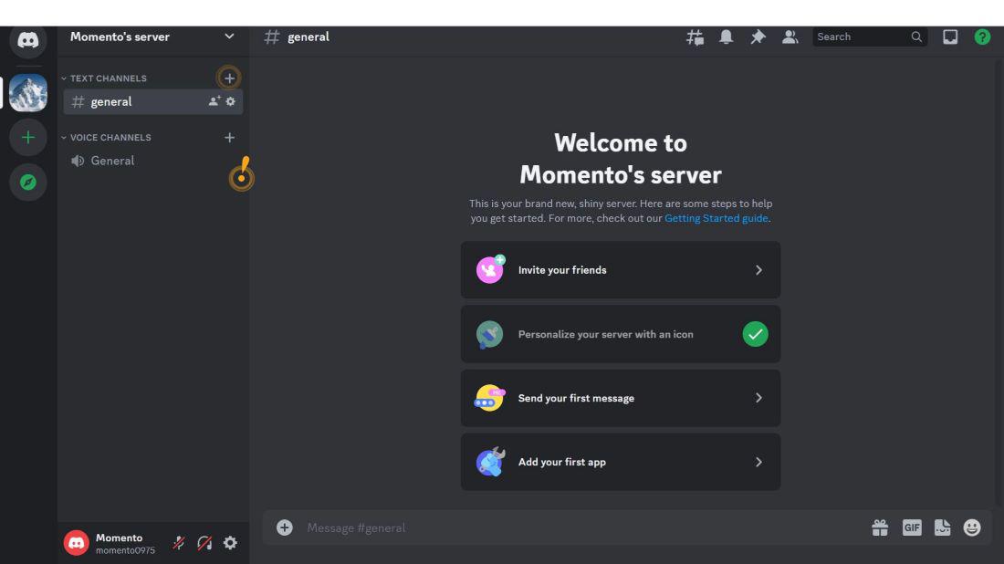The width and height of the screenshot is (1004, 564).
Task: Edit general channel settings gear
Action: pos(231,101)
